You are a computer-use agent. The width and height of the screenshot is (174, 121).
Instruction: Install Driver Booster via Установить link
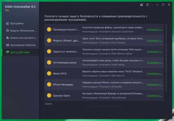(x=155, y=40)
